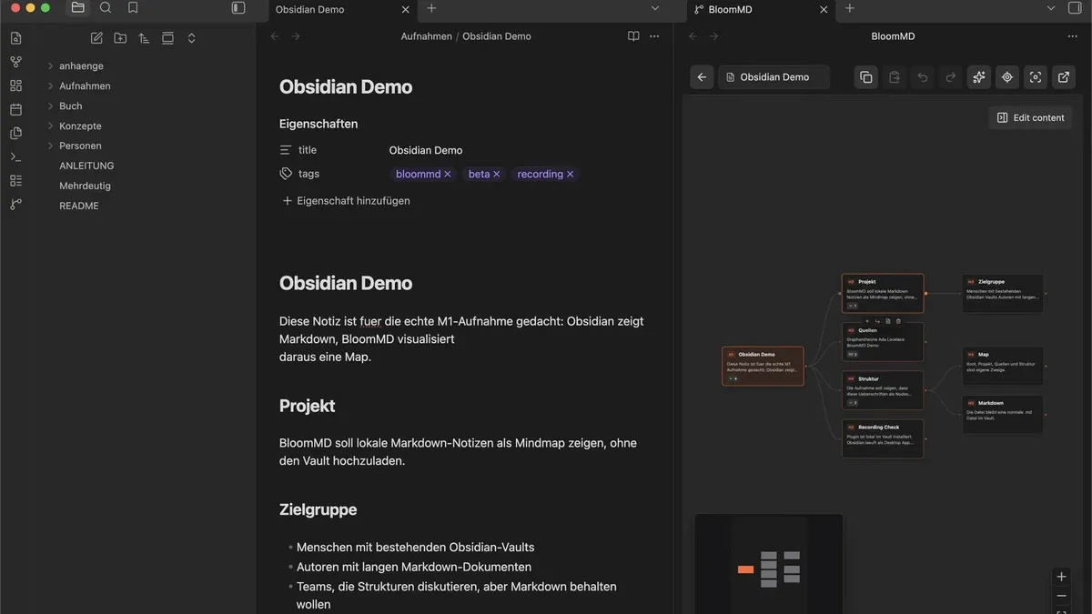The height and width of the screenshot is (614, 1092).
Task: Click the Obsidian Demo file button in BloomMD
Action: (773, 77)
